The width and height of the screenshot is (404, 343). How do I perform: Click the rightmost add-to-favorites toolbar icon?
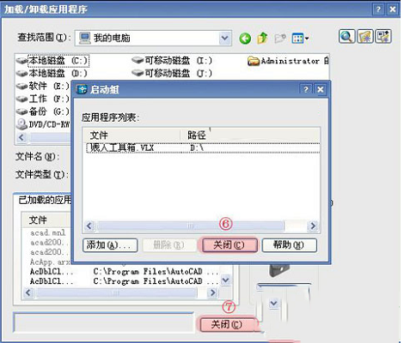(x=383, y=36)
